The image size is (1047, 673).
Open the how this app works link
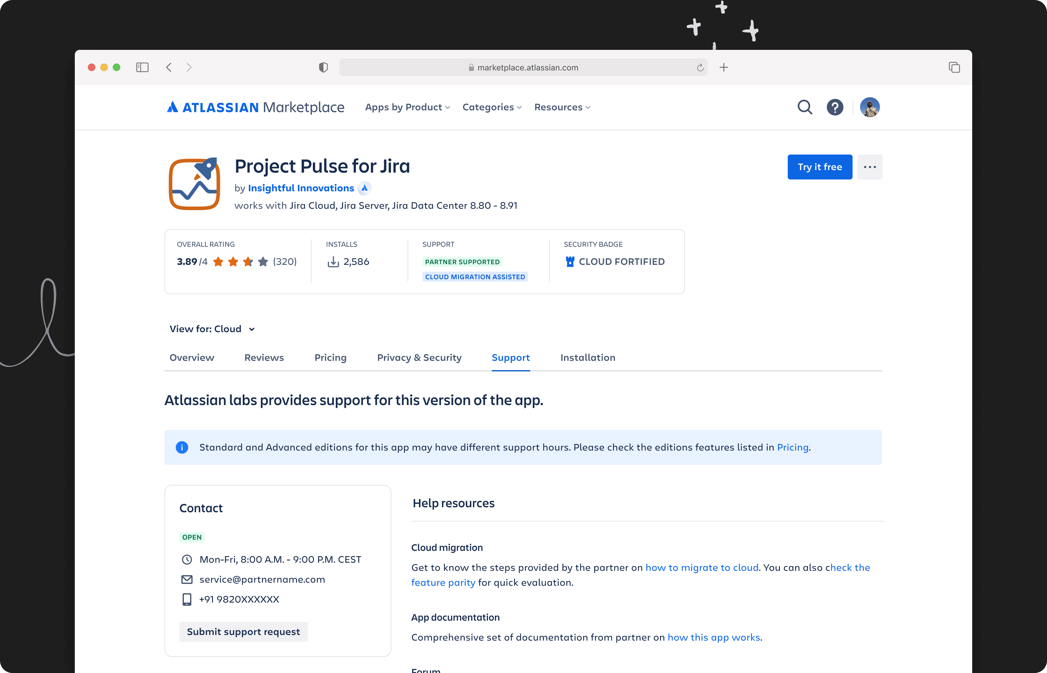(714, 637)
